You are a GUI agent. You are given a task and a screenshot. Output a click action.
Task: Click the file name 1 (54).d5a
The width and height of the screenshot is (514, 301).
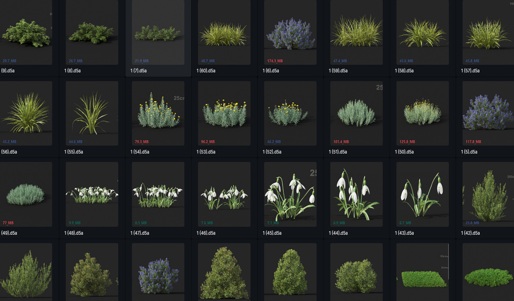click(x=140, y=152)
